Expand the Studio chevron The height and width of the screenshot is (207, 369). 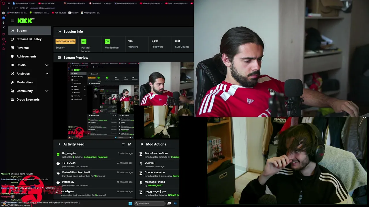pos(47,65)
